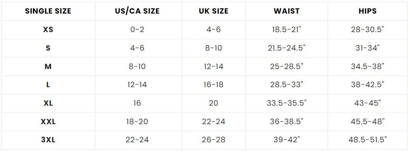Select the XS size row label
This screenshot has width=410, height=154.
point(48,29)
